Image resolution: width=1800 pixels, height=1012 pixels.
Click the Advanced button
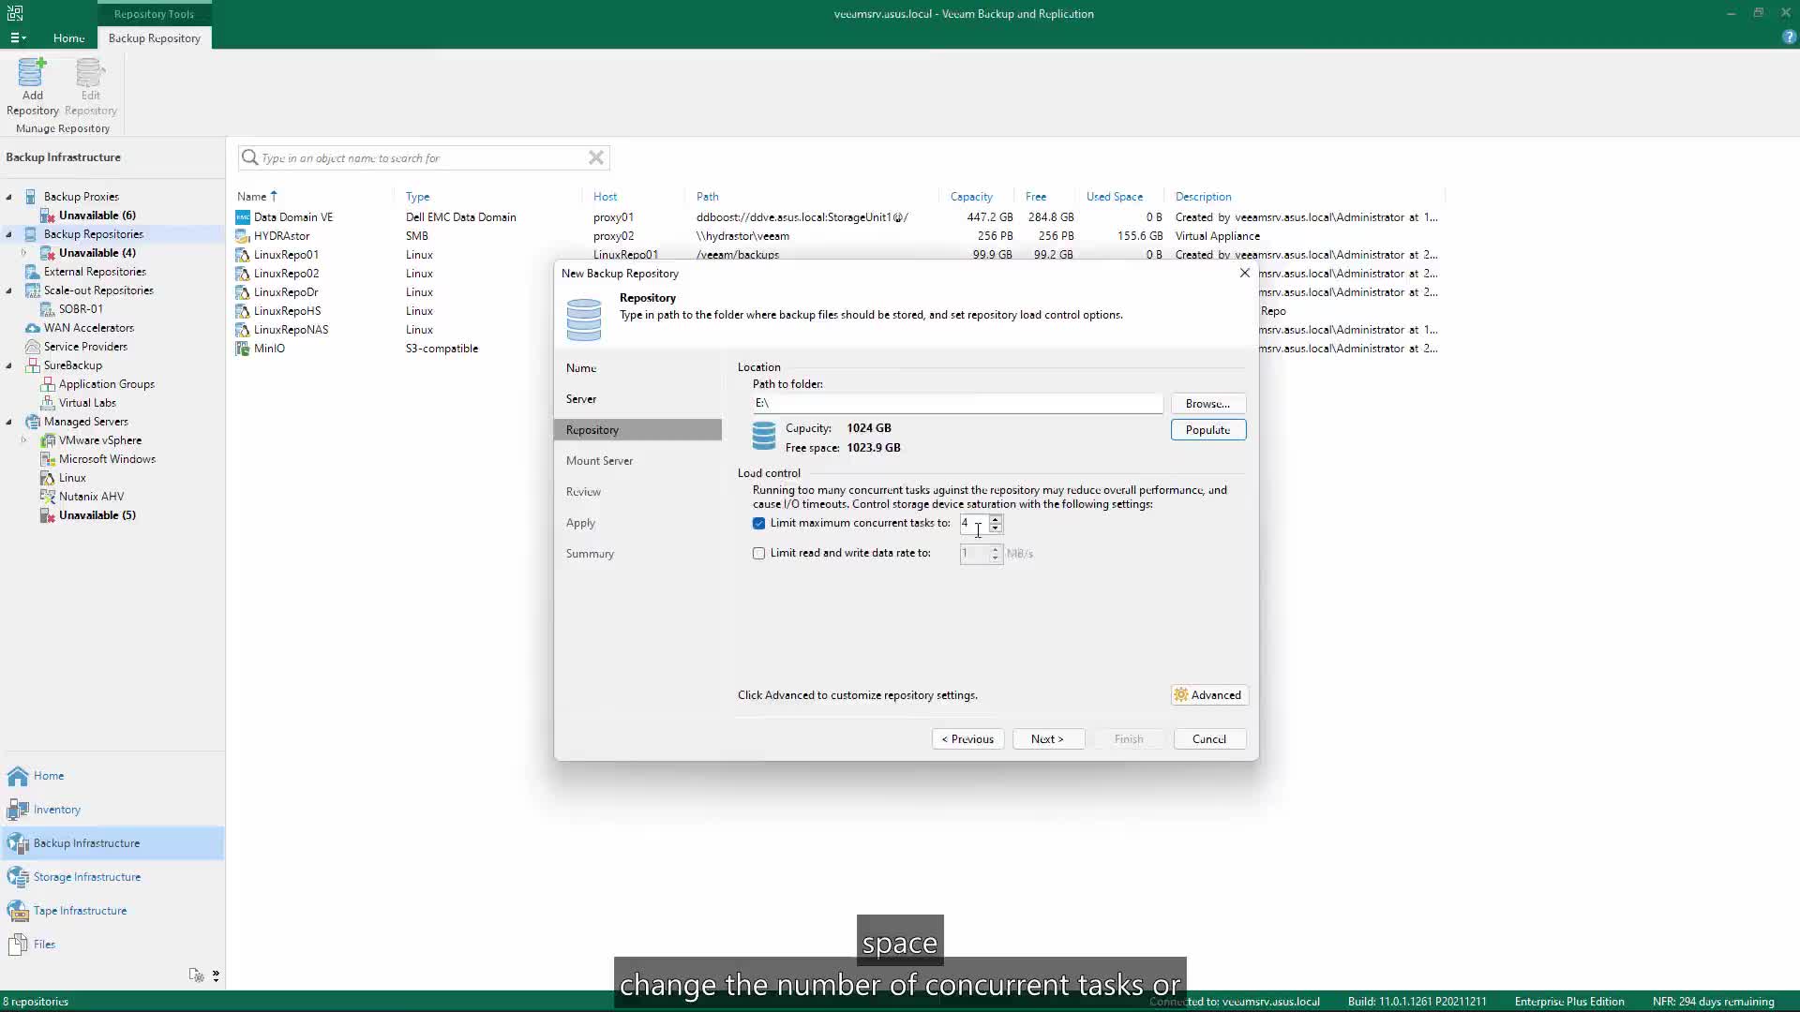click(1209, 695)
